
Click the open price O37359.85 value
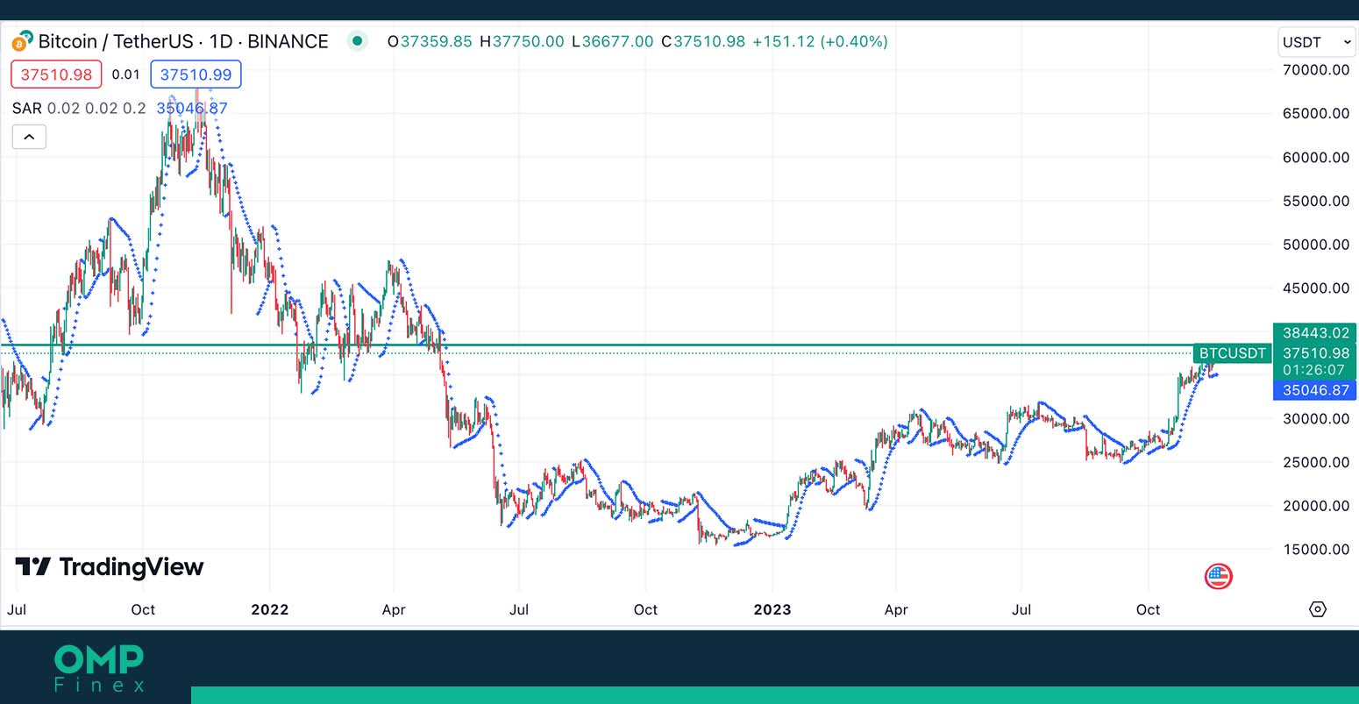(430, 41)
